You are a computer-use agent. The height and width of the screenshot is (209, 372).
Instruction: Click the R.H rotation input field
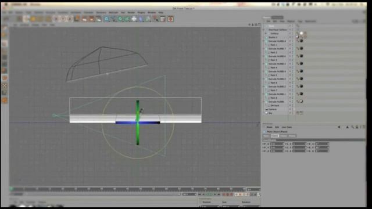(x=322, y=144)
